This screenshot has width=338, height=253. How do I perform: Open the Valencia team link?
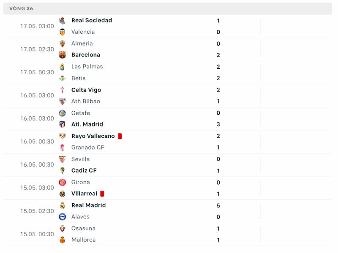click(83, 32)
